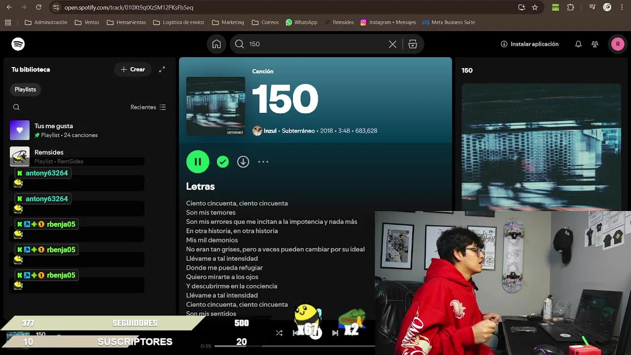
Task: Go back in the browser
Action: tap(9, 7)
